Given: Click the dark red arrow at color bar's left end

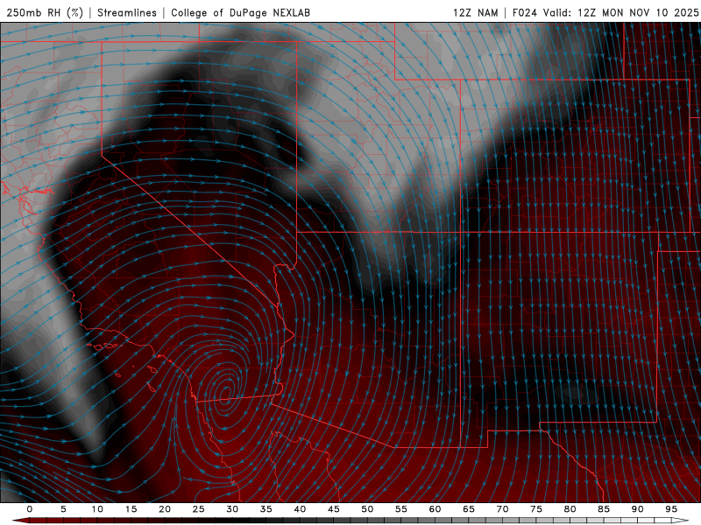Looking at the screenshot, I should tap(20, 521).
